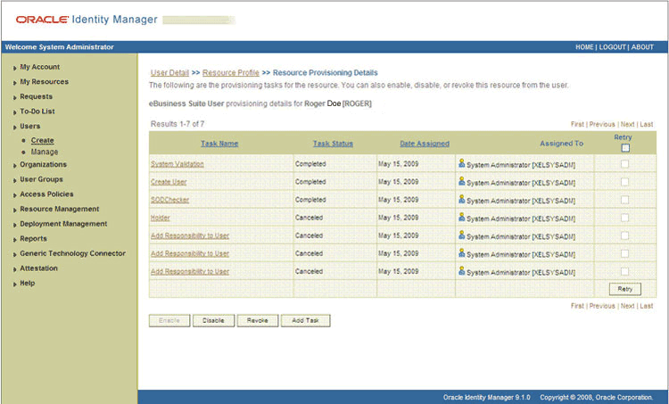Open Holder task link
The image size is (669, 404).
(x=160, y=218)
